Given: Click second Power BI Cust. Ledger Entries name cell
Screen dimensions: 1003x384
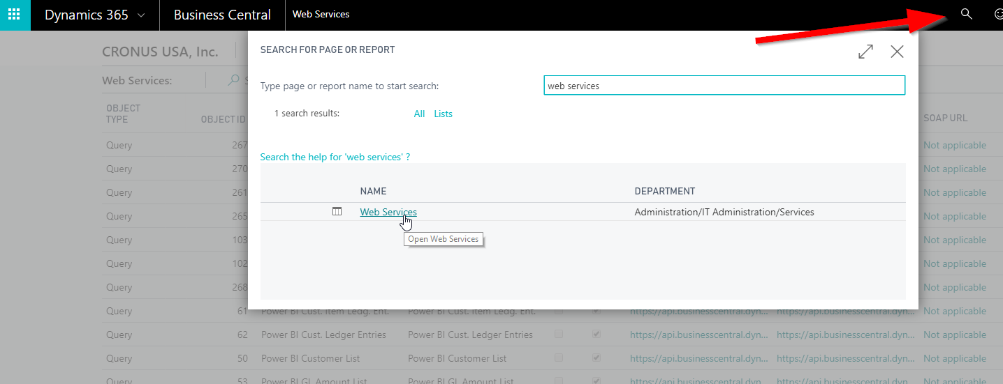Looking at the screenshot, I should coord(470,335).
